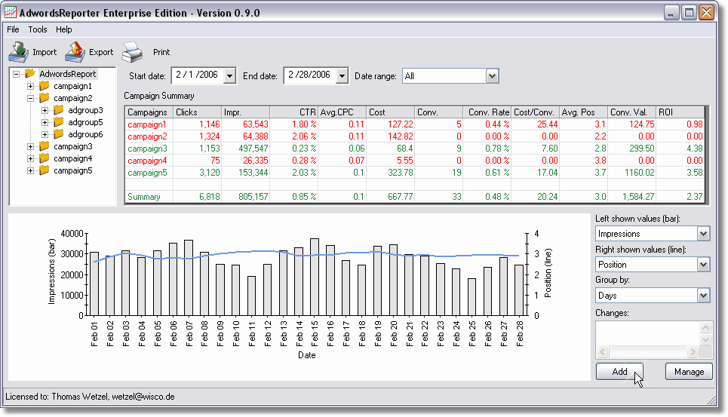This screenshot has height=417, width=728.
Task: Expand the campaign3 tree node
Action: point(31,146)
